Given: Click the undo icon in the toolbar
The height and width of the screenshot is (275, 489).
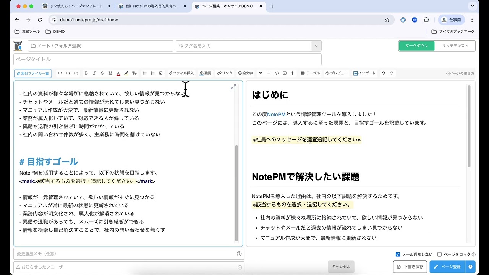Looking at the screenshot, I should pyautogui.click(x=383, y=73).
